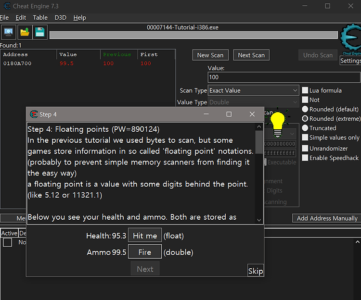Screen dimensions: 361x300
Task: Open the D3D menu
Action: point(60,18)
